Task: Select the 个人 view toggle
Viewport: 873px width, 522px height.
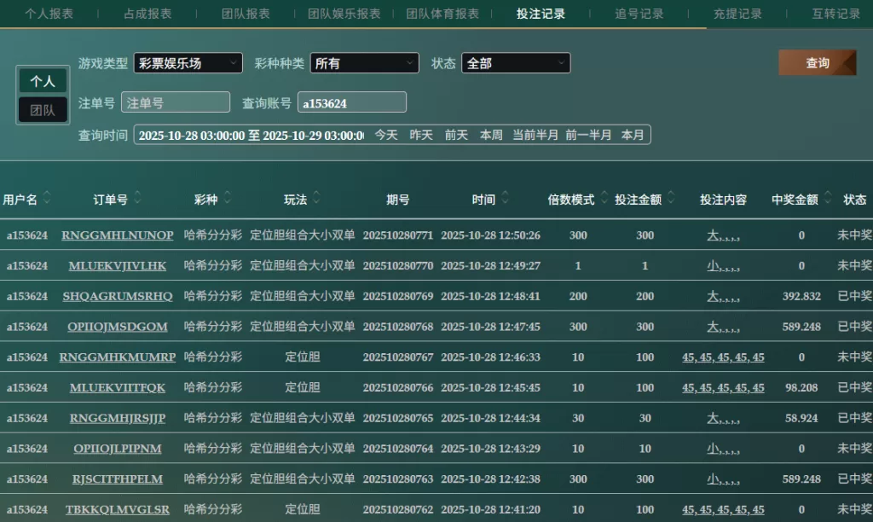Action: [43, 82]
